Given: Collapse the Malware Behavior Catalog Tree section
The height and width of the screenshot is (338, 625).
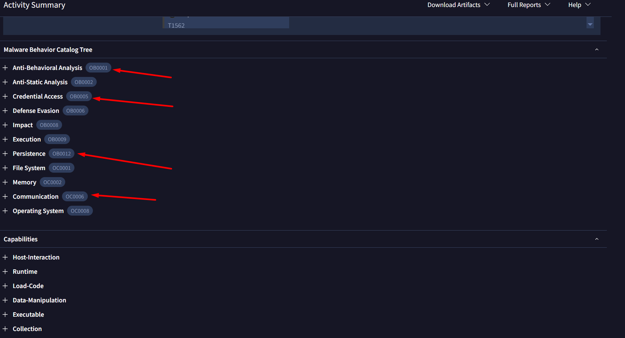Looking at the screenshot, I should pos(597,50).
